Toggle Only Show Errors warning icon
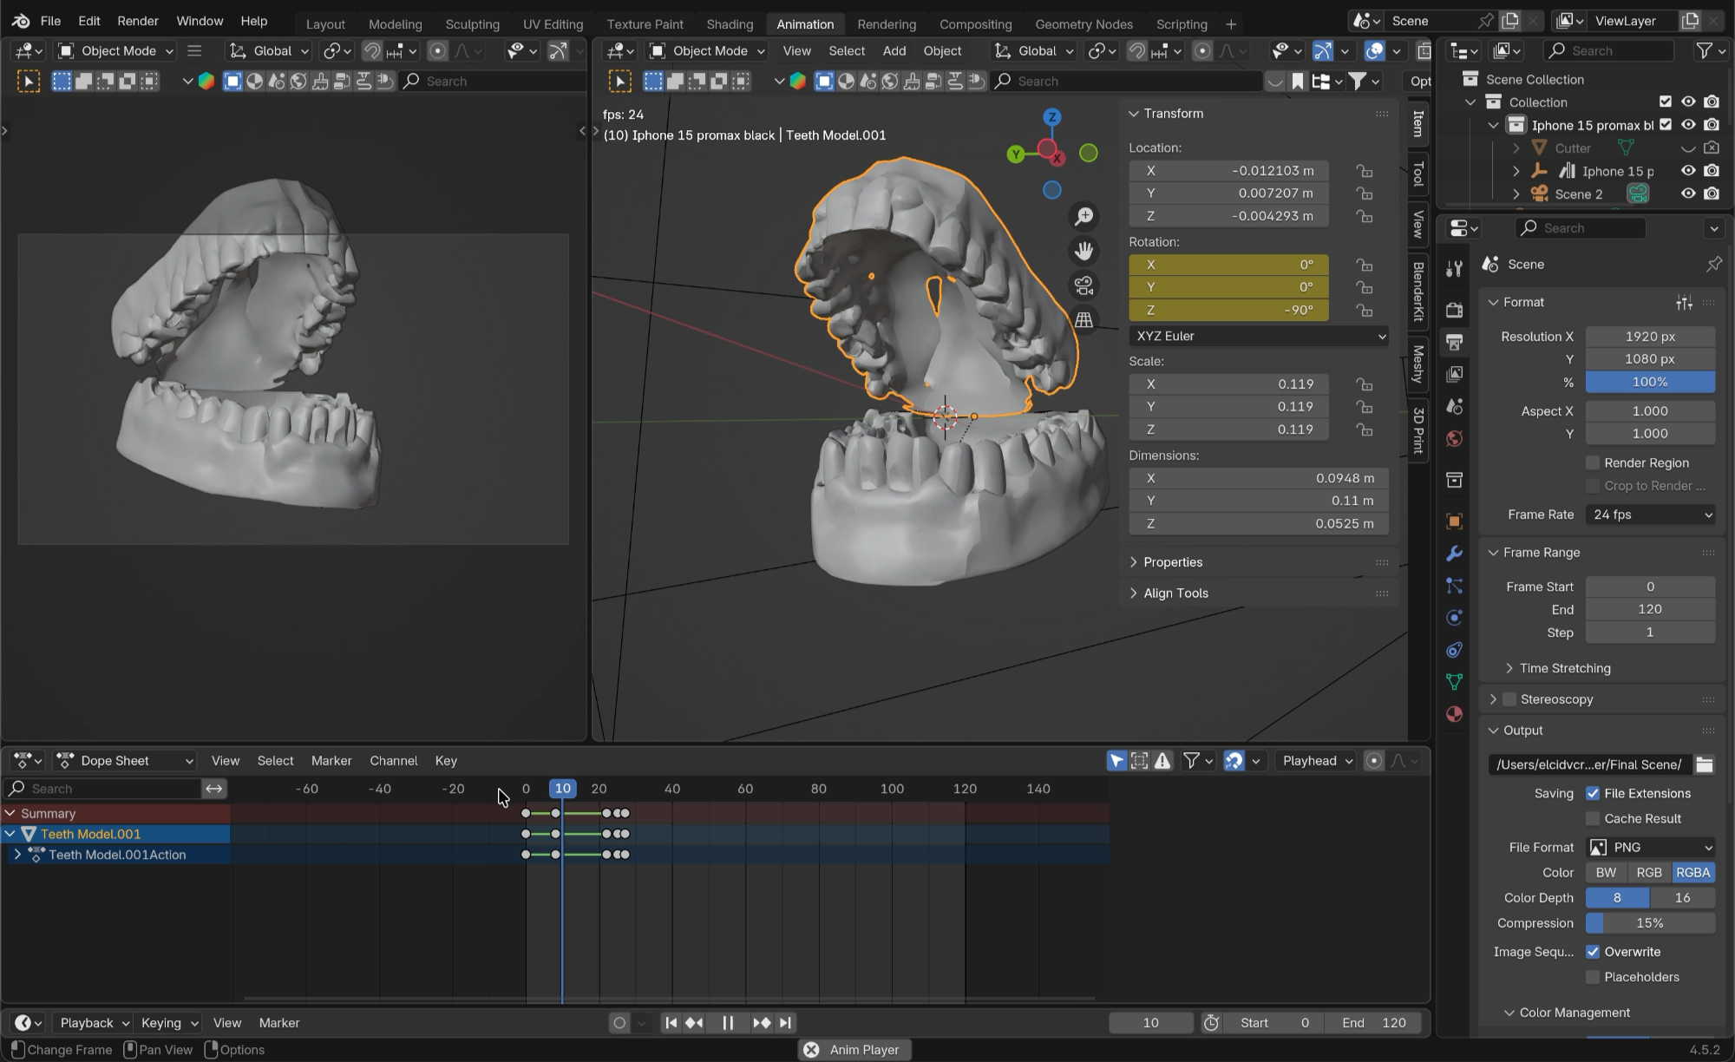Viewport: 1735px width, 1062px height. click(1162, 761)
